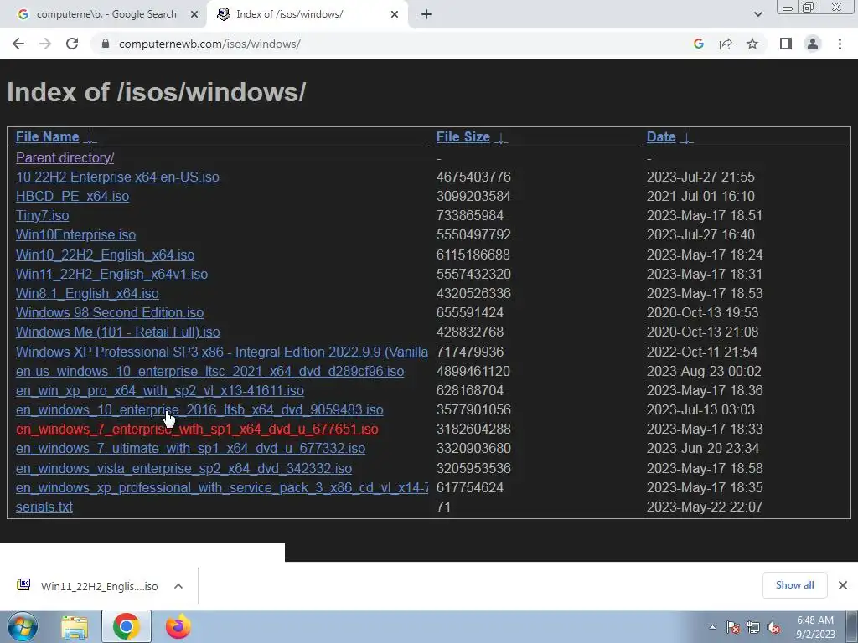Click the file size value 733865984
Viewport: 858px width, 643px height.
(x=469, y=215)
